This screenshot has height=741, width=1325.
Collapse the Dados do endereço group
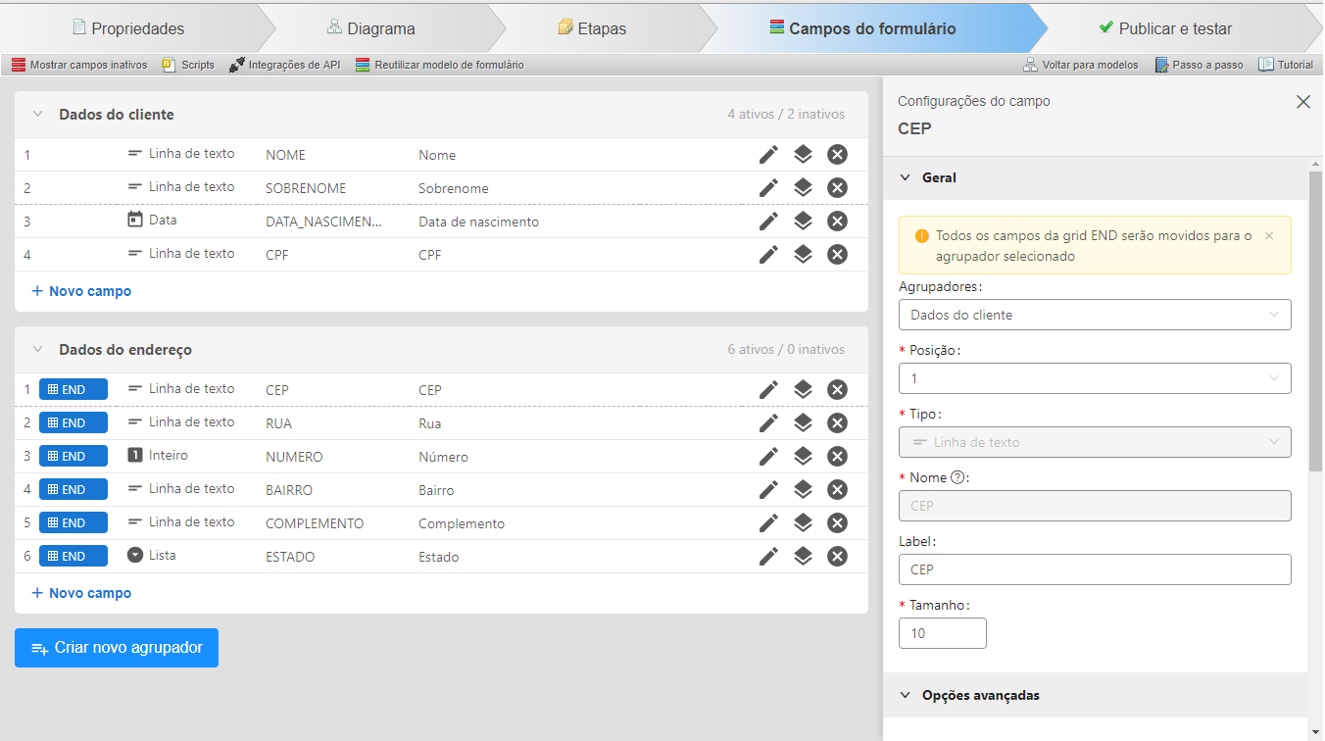click(38, 350)
